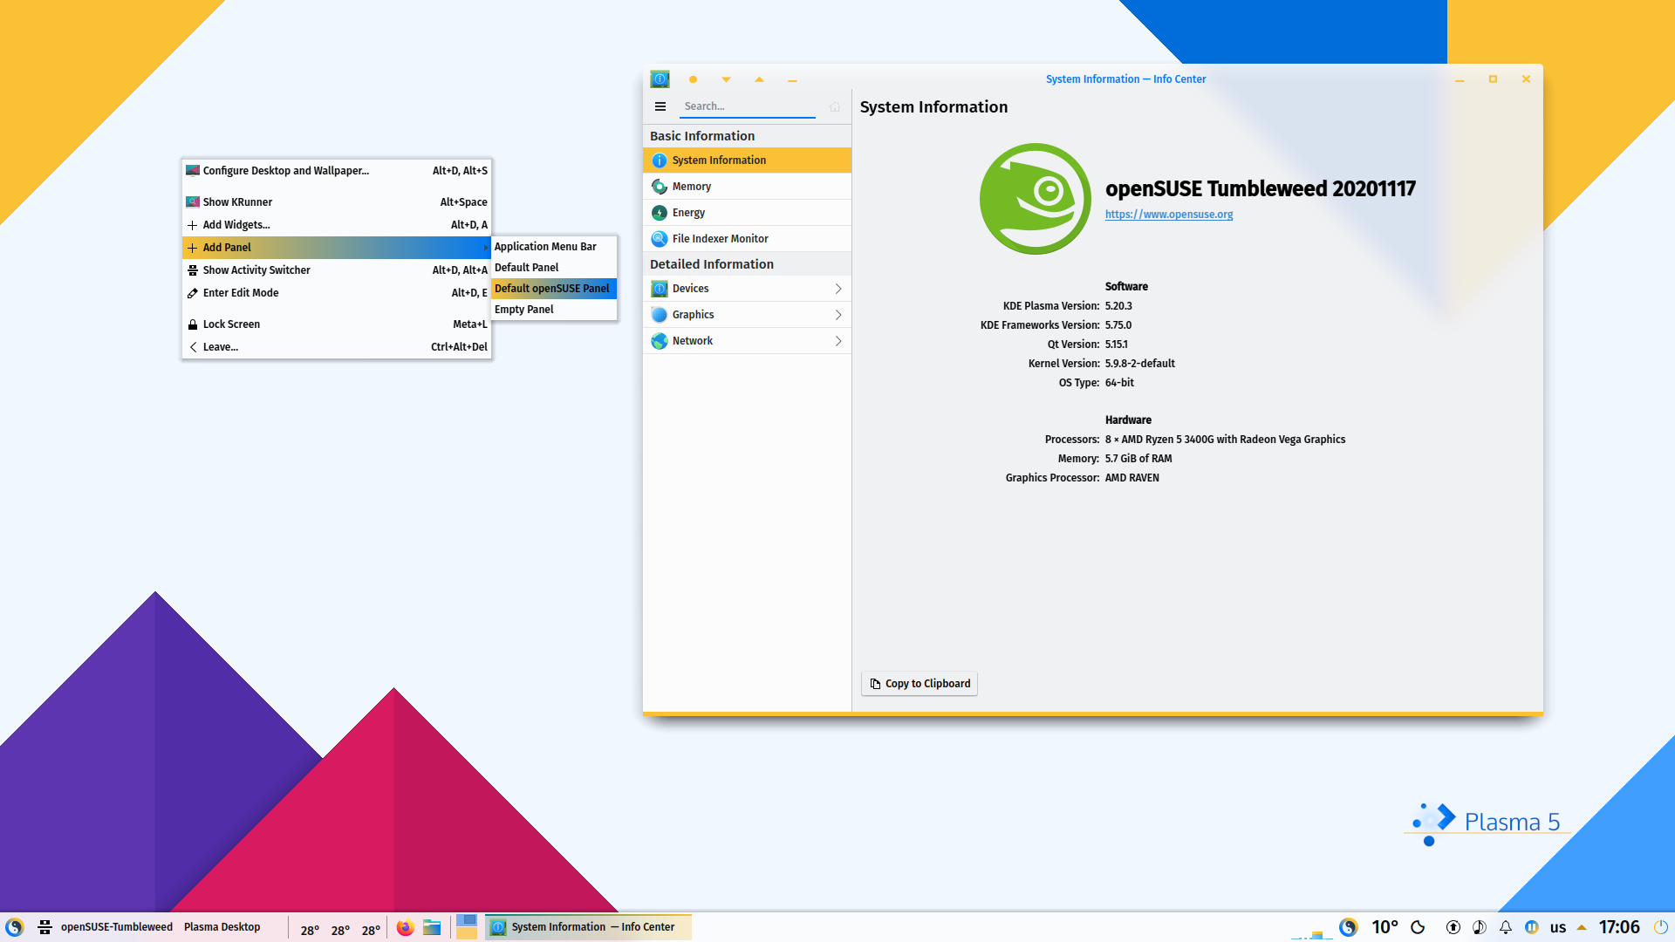1675x942 pixels.
Task: Click the shade dash button in the left titlebar
Action: tap(792, 80)
